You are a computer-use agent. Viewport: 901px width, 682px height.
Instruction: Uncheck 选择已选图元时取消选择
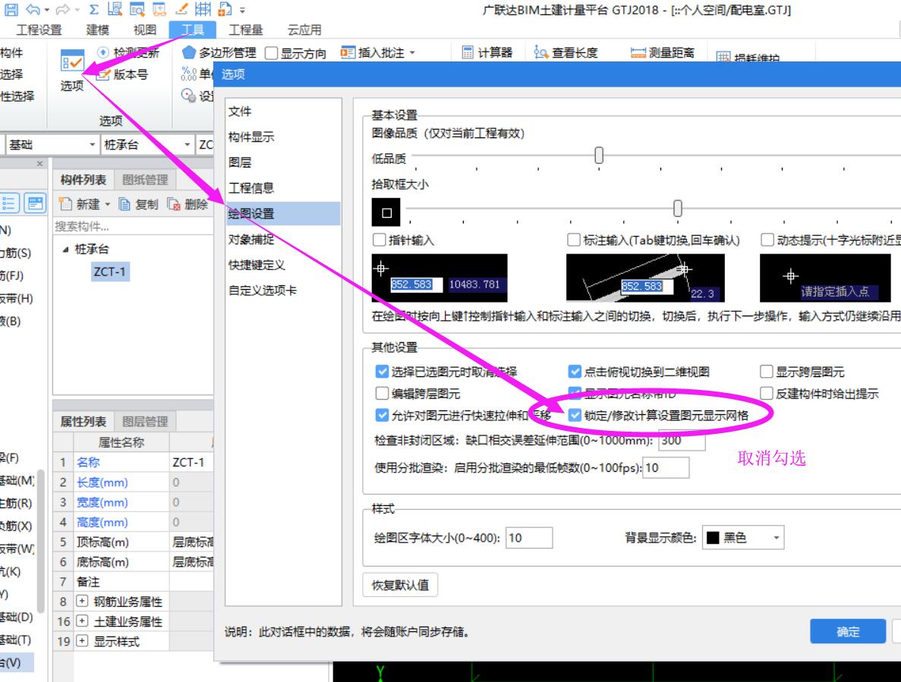pyautogui.click(x=382, y=372)
